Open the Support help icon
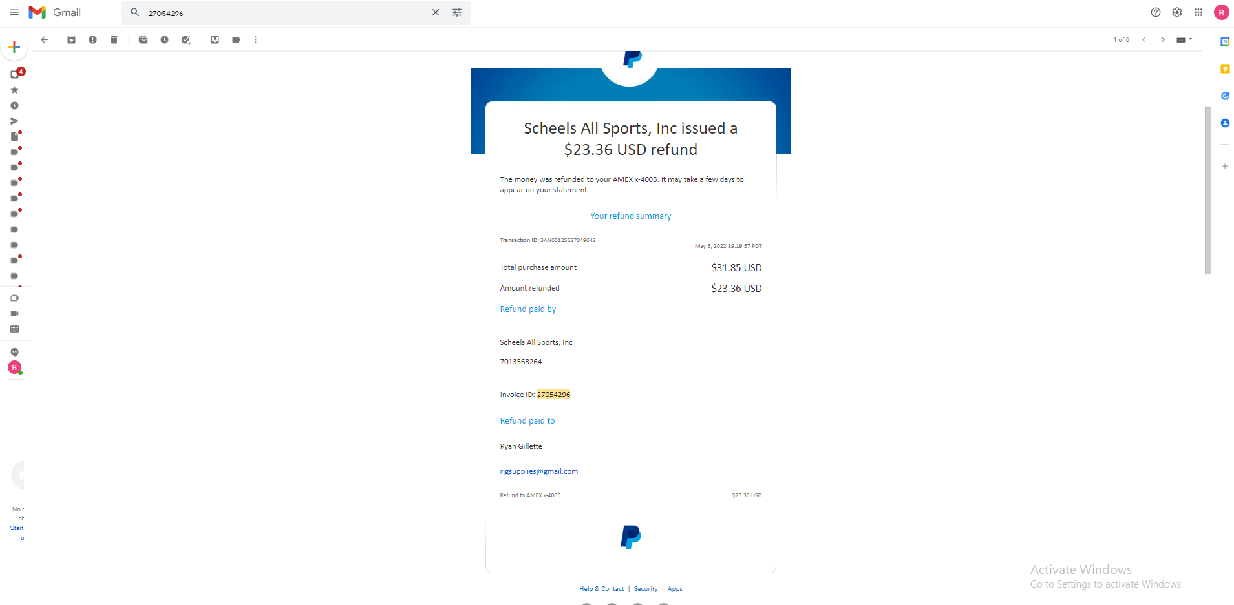Screen dimensions: 1234x605 tap(1156, 12)
